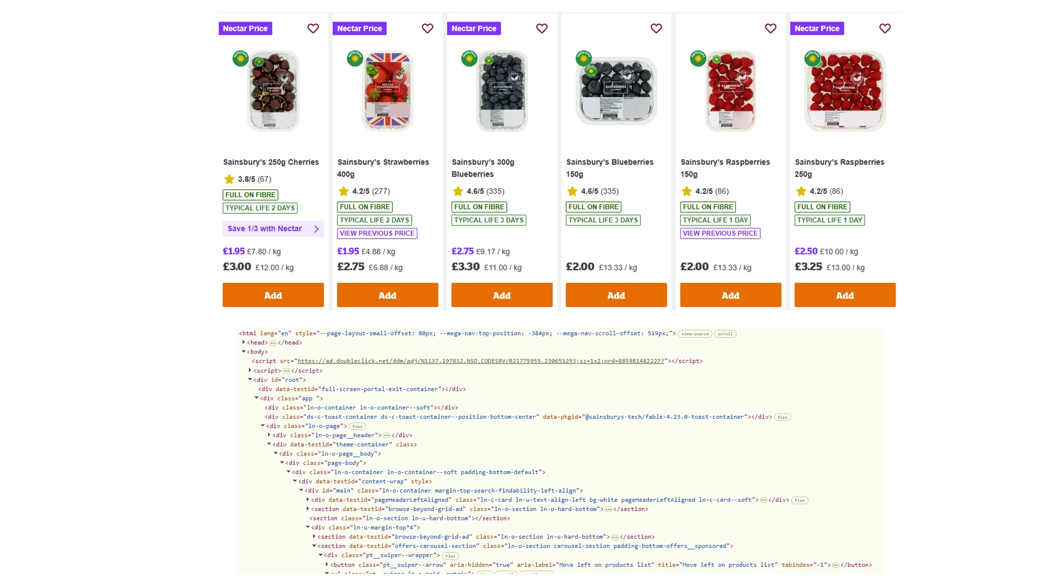Favourite Sainsbury's Strawberries 400g heart icon
This screenshot has height=586, width=1037.
[427, 28]
